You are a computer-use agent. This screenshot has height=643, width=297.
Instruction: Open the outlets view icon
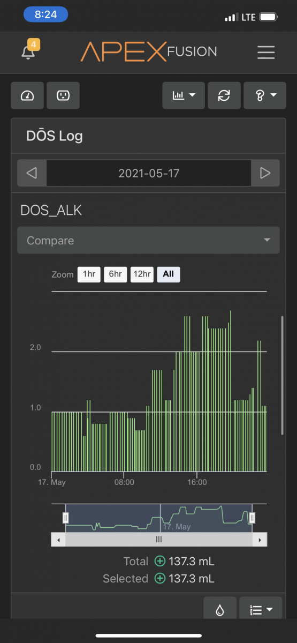coord(63,95)
